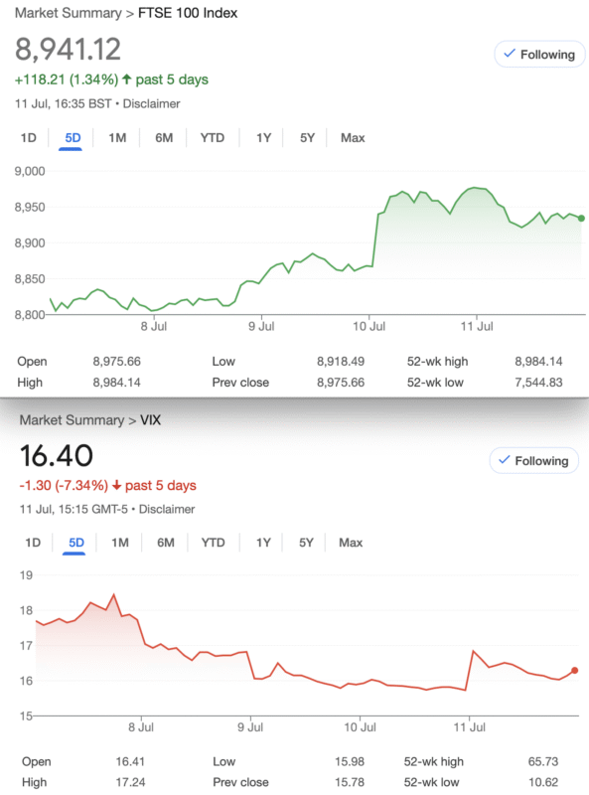
Task: Click 11 Jul, 15:15 GMT-5 timestamp
Action: point(74,509)
